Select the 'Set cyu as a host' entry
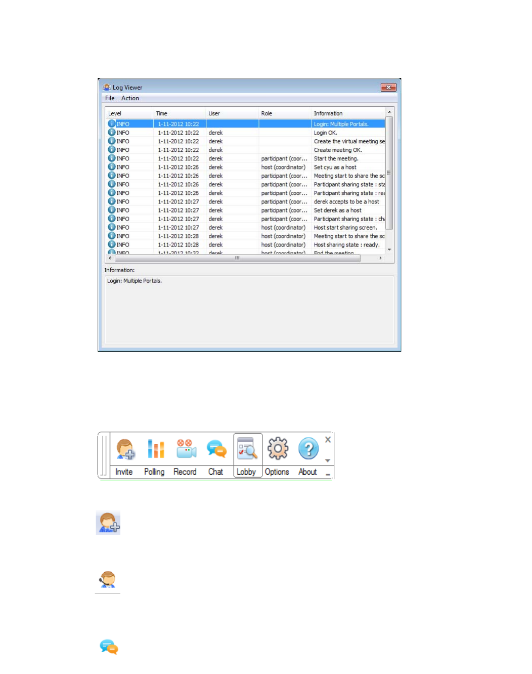Screen dimensions: 532x674 (x=245, y=167)
